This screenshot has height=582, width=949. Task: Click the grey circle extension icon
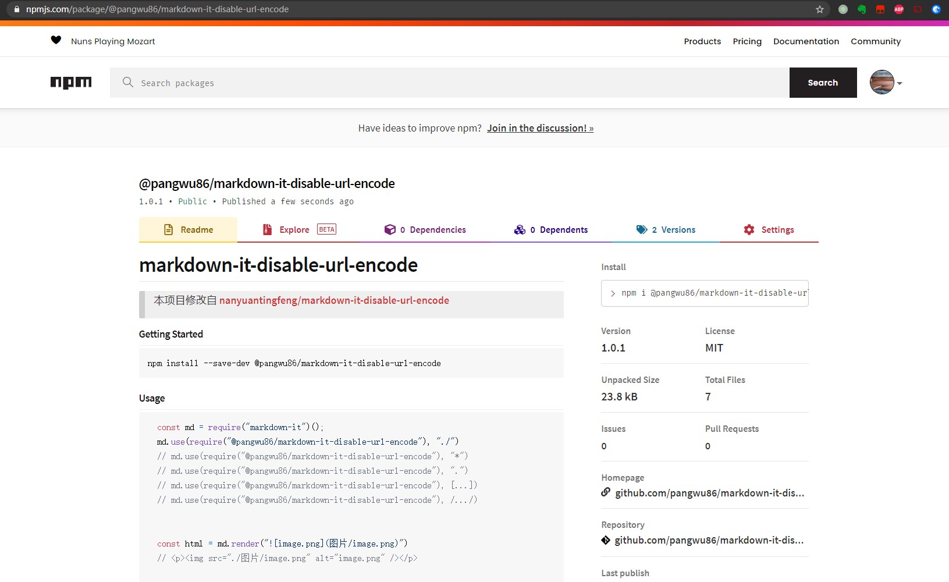pos(843,9)
